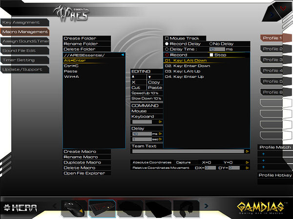Click the arrow beside the Keyboard command field
Screen dimensions: 293x219
160,122
